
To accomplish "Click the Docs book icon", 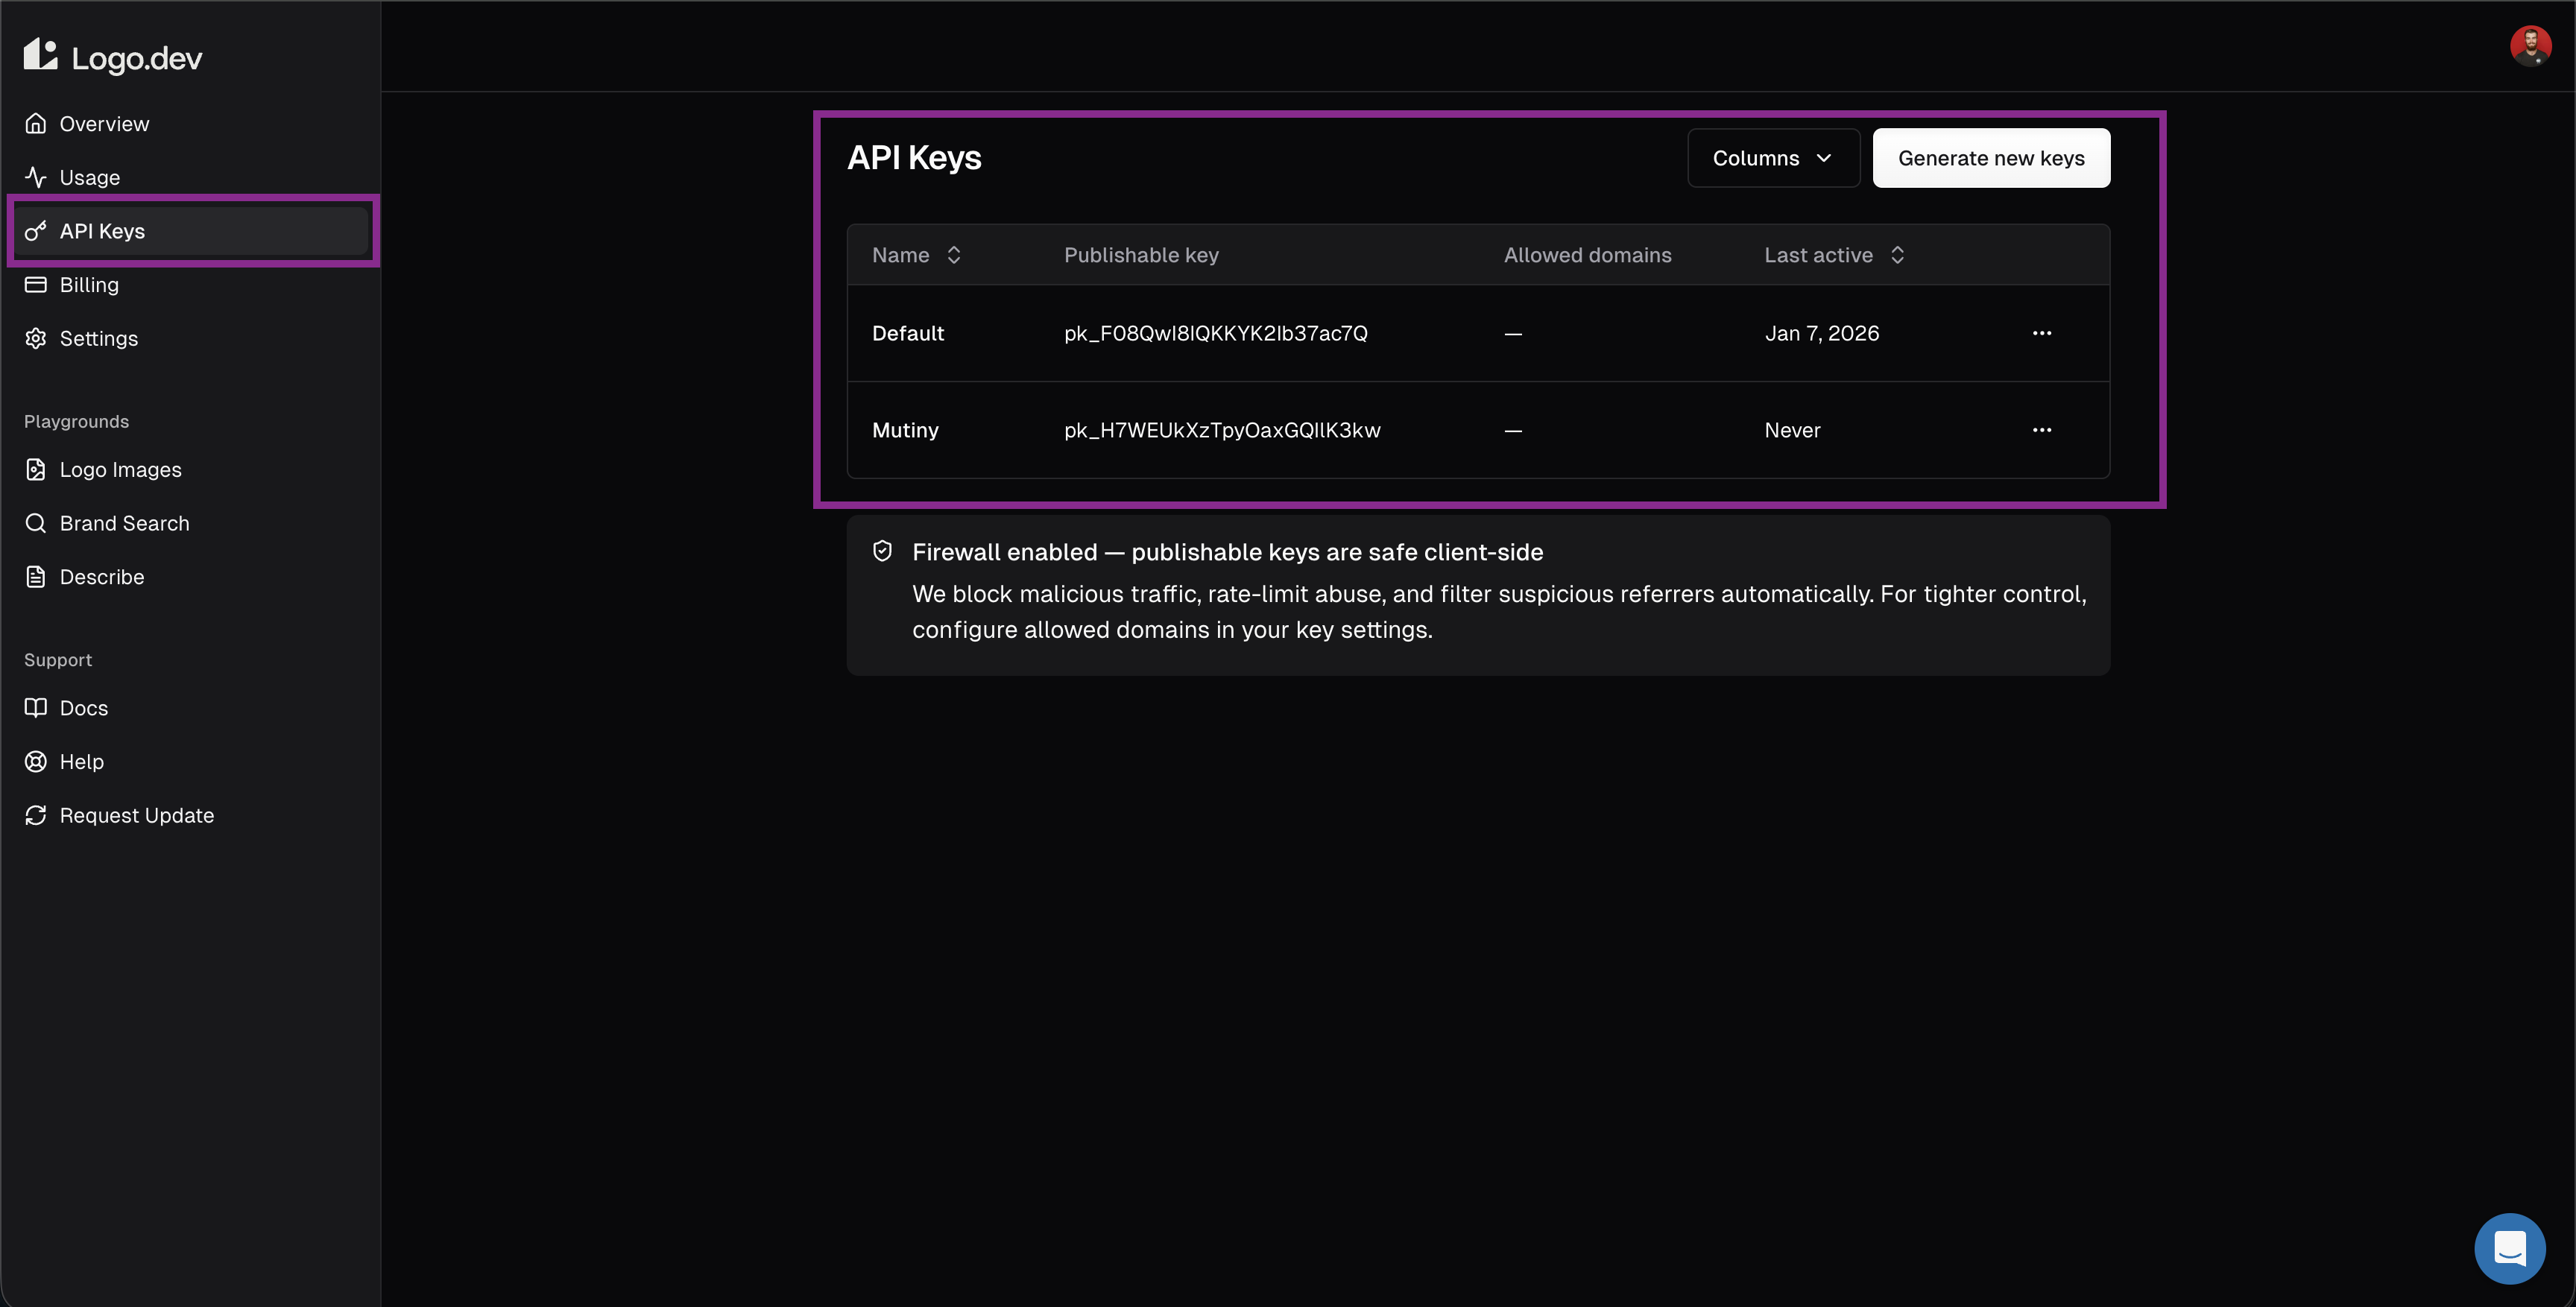I will coord(36,708).
